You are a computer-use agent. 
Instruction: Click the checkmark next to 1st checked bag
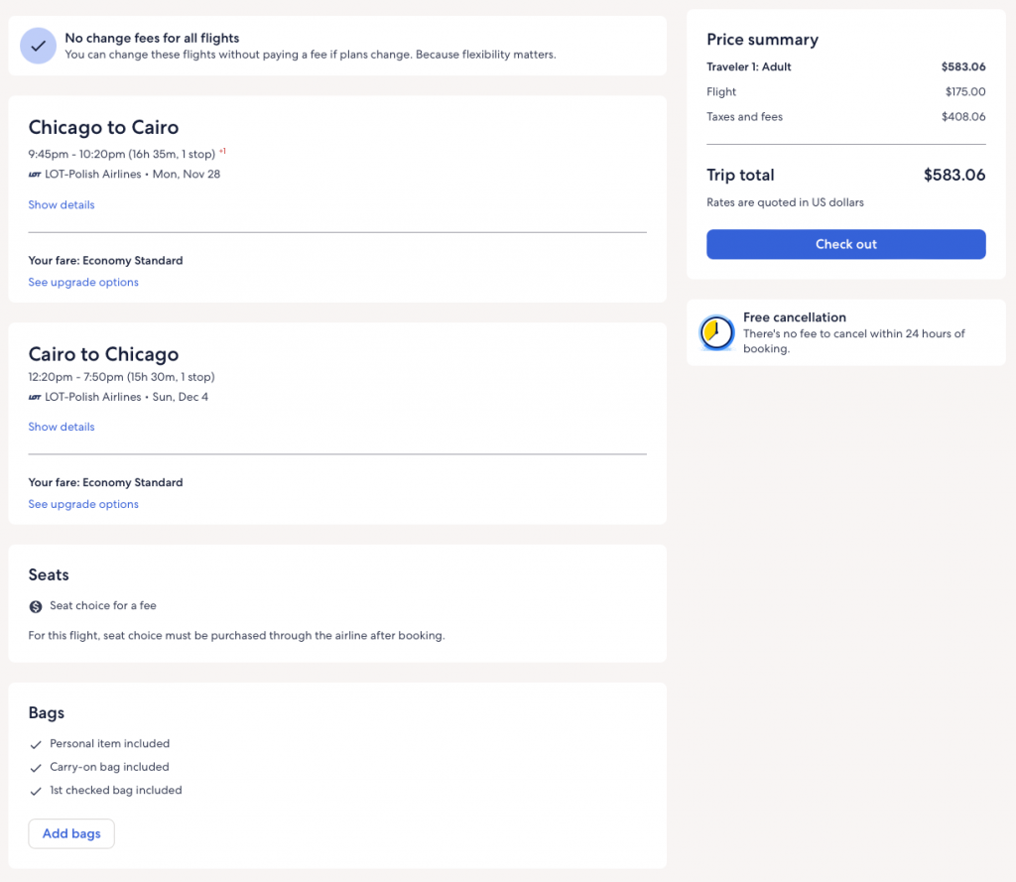pyautogui.click(x=36, y=791)
